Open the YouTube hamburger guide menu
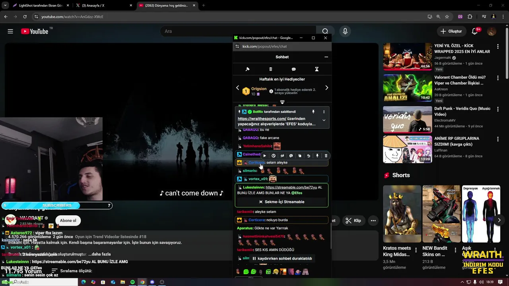This screenshot has width=509, height=286. [10, 31]
